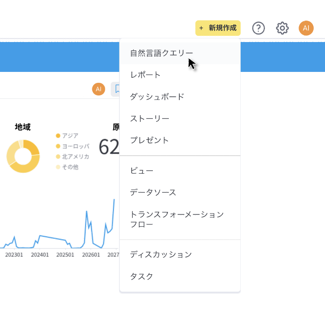Choose レポート in the create menu
The image size is (325, 312).
(145, 75)
